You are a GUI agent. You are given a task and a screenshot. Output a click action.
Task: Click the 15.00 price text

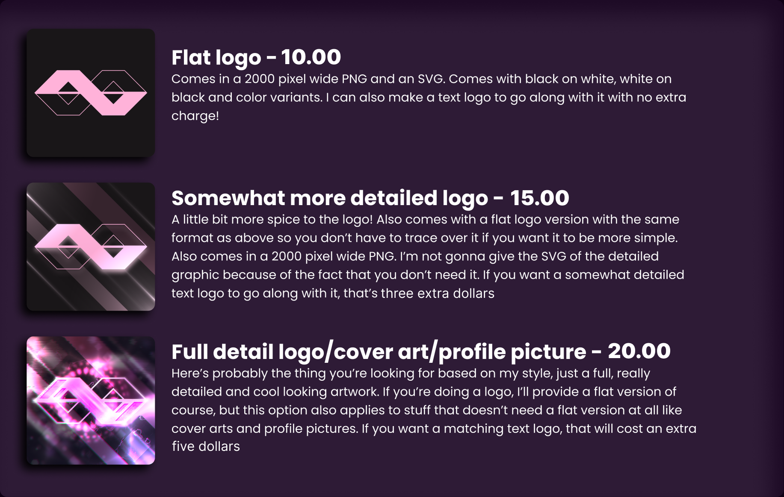click(x=539, y=198)
